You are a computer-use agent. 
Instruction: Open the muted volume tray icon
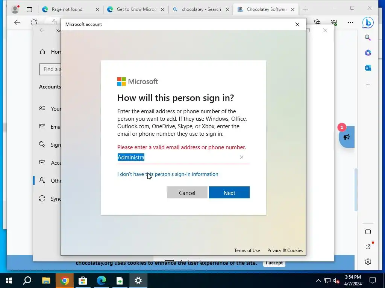pyautogui.click(x=336, y=280)
